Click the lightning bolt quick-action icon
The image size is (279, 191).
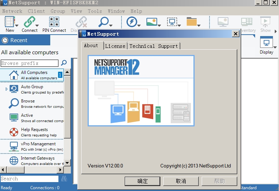click(x=132, y=21)
